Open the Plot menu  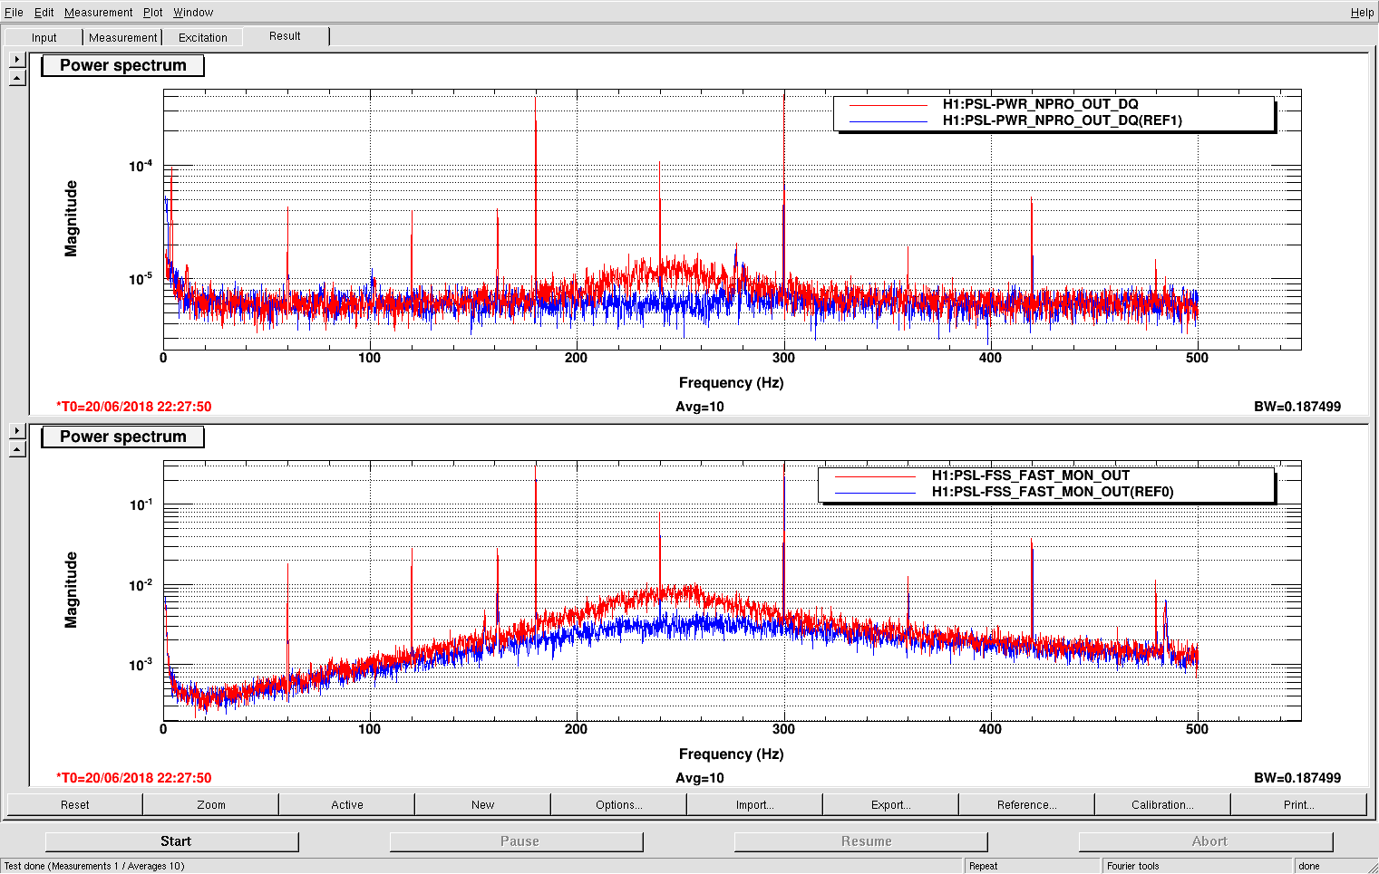tap(152, 13)
